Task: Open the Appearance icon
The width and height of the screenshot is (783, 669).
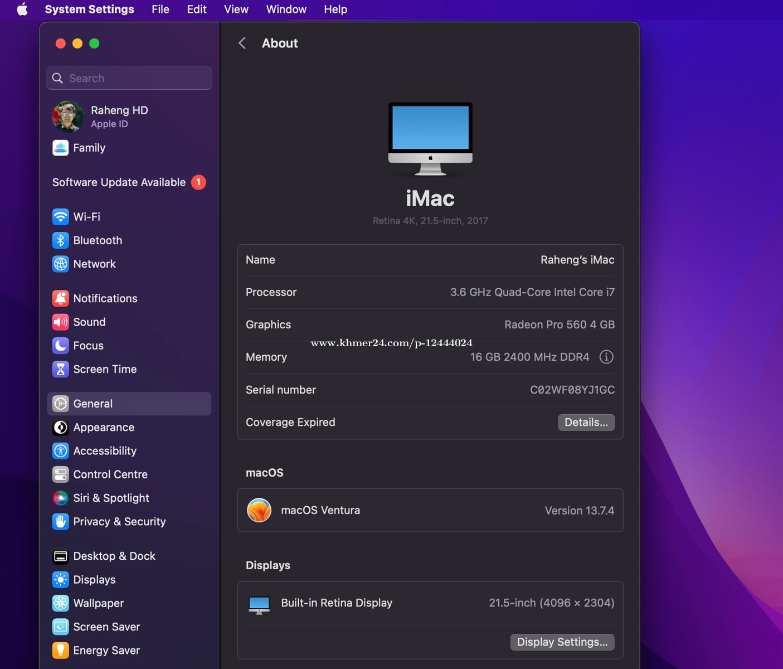Action: pos(60,427)
